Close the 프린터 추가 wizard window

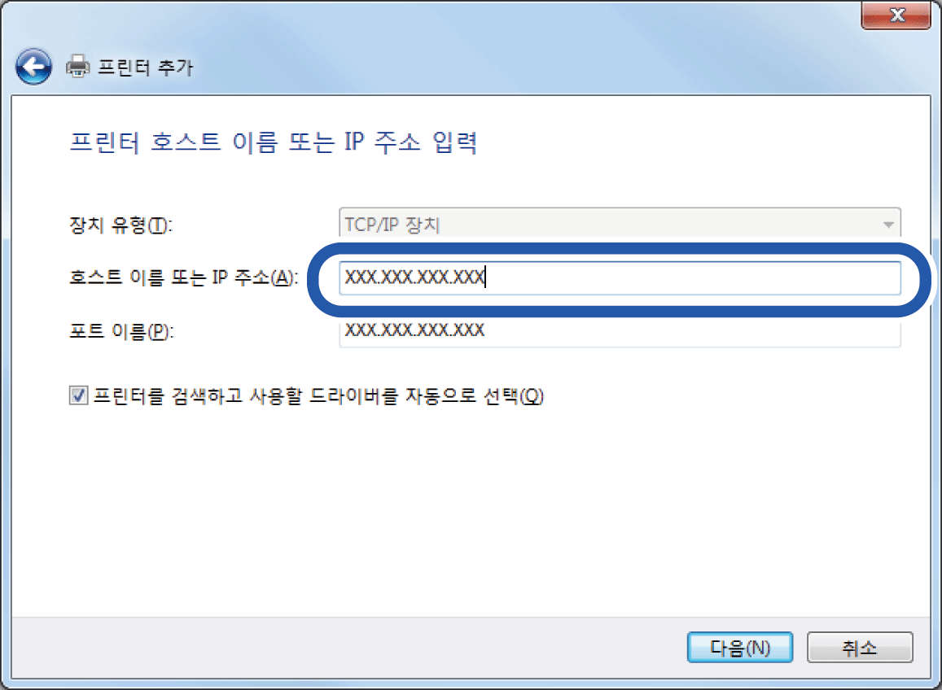896,15
